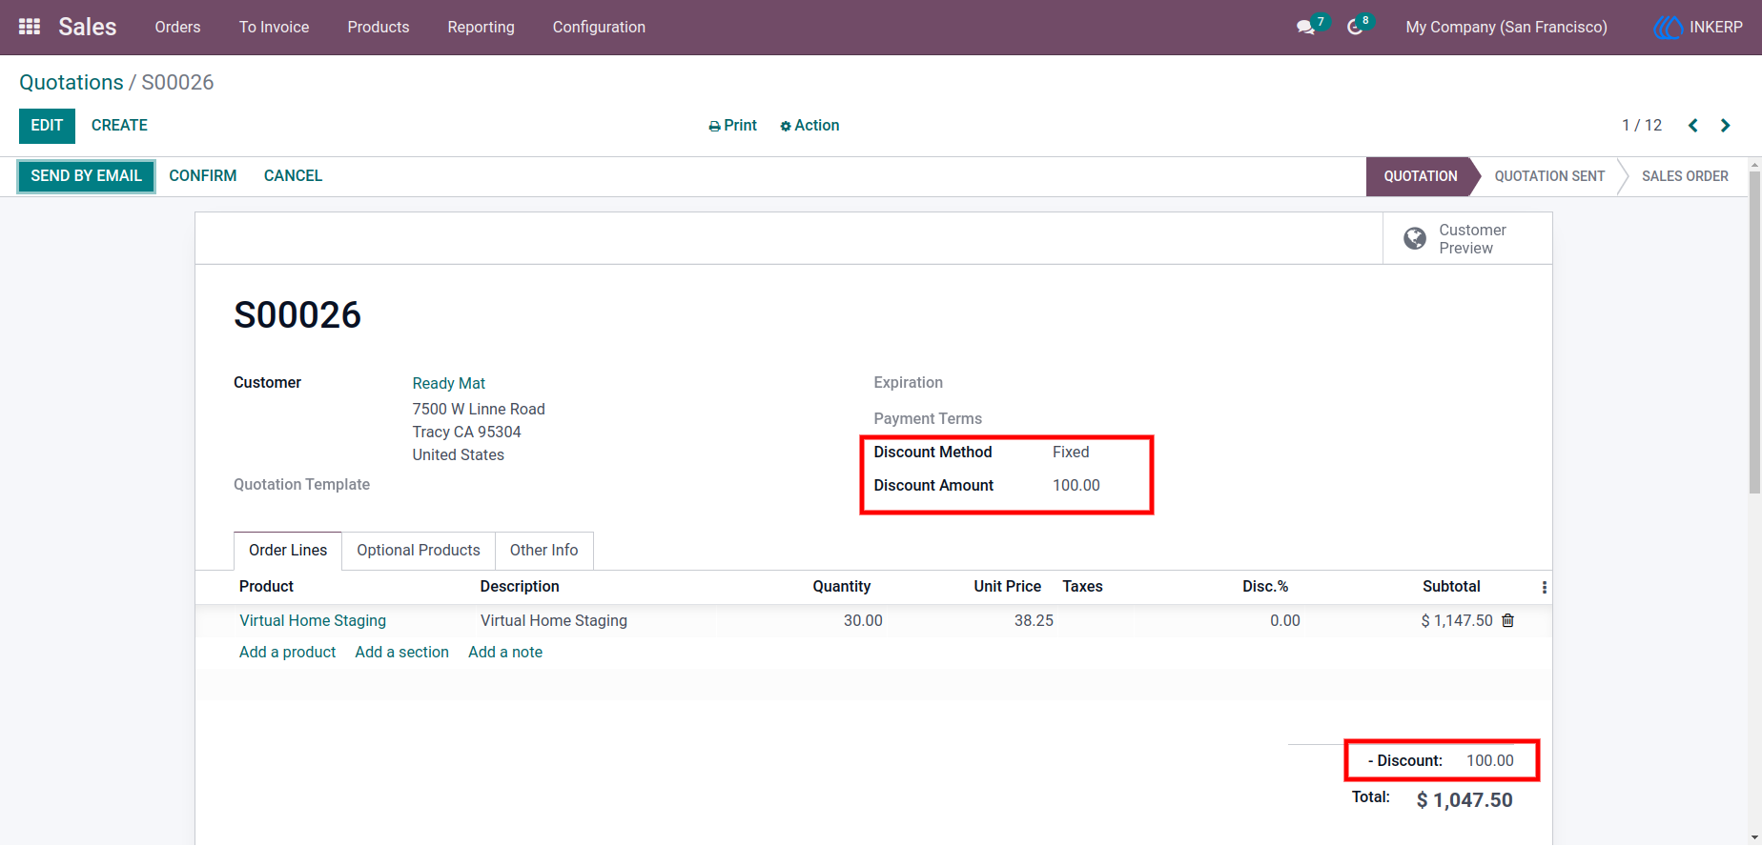Click SEND BY EMAIL button
The height and width of the screenshot is (846, 1762).
click(86, 176)
